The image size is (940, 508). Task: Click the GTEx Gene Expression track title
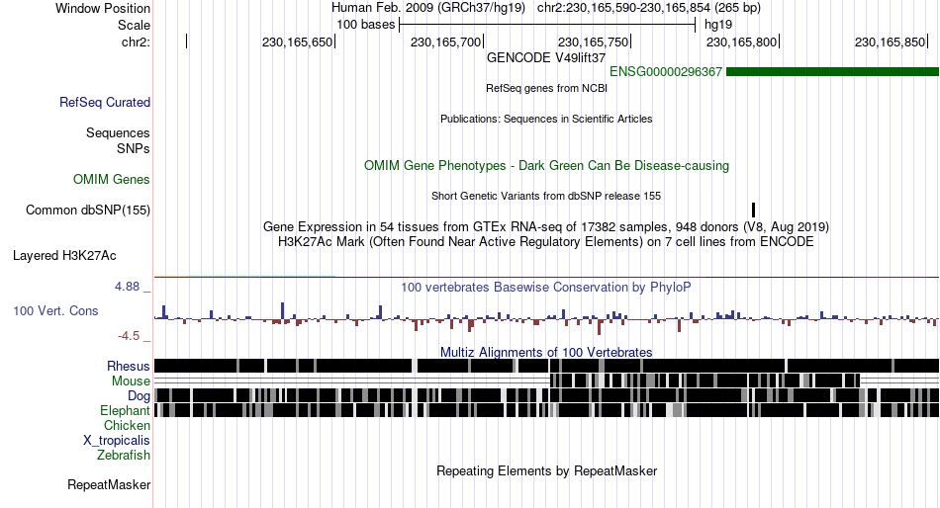coord(546,227)
